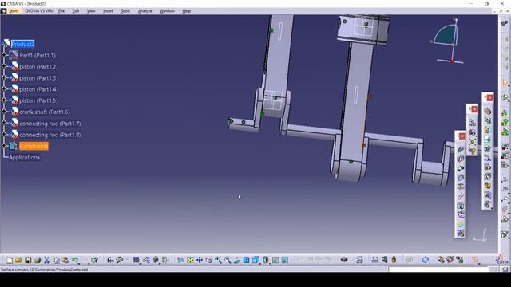Select the Pan view tool

pos(200,260)
